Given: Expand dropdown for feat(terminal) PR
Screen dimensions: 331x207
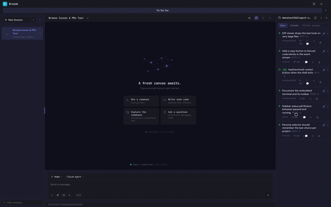Looking at the screenshot, I should 327,70.
